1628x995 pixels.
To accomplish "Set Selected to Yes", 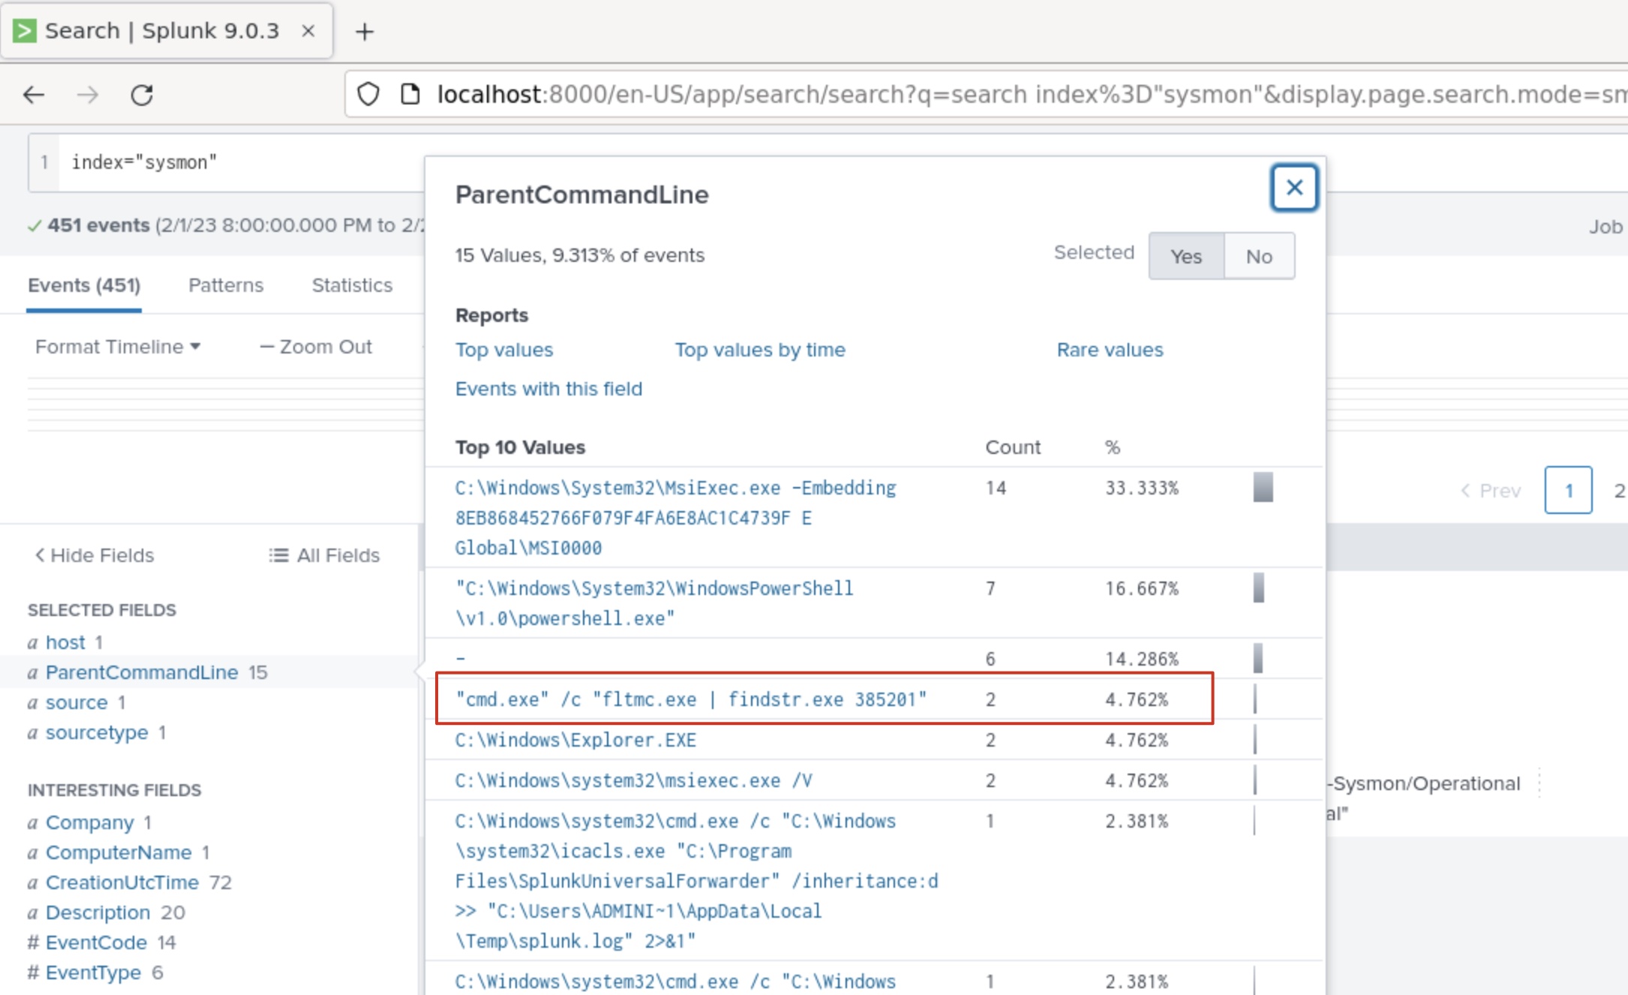I will point(1186,256).
